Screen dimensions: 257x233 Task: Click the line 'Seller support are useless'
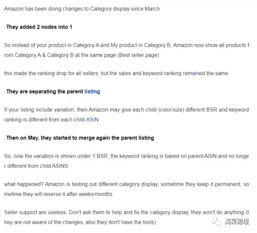tap(127, 212)
